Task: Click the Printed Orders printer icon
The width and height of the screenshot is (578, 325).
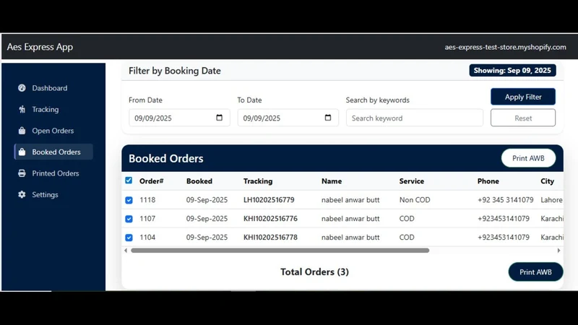Action: coord(22,173)
